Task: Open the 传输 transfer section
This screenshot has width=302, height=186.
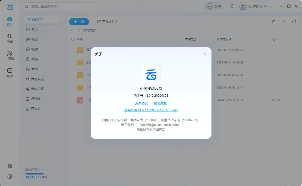Action: 10,38
